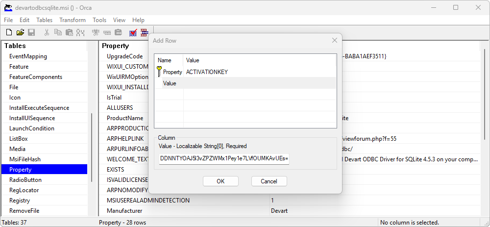Select the UpgradeCode property row
This screenshot has width=490, height=227.
pyautogui.click(x=124, y=56)
